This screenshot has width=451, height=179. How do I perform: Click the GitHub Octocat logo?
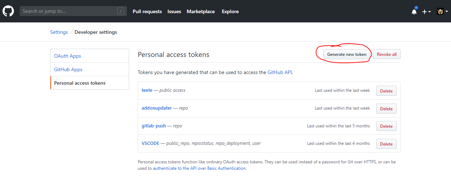8,11
